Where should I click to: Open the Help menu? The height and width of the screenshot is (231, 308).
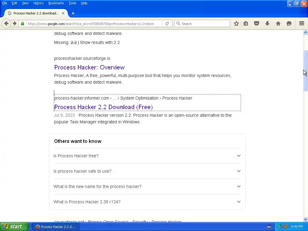84,3
